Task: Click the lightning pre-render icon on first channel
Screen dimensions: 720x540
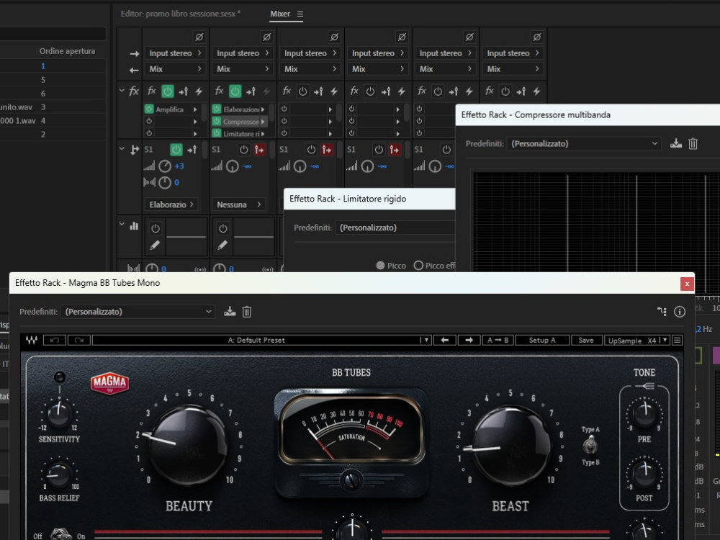Action: [199, 91]
